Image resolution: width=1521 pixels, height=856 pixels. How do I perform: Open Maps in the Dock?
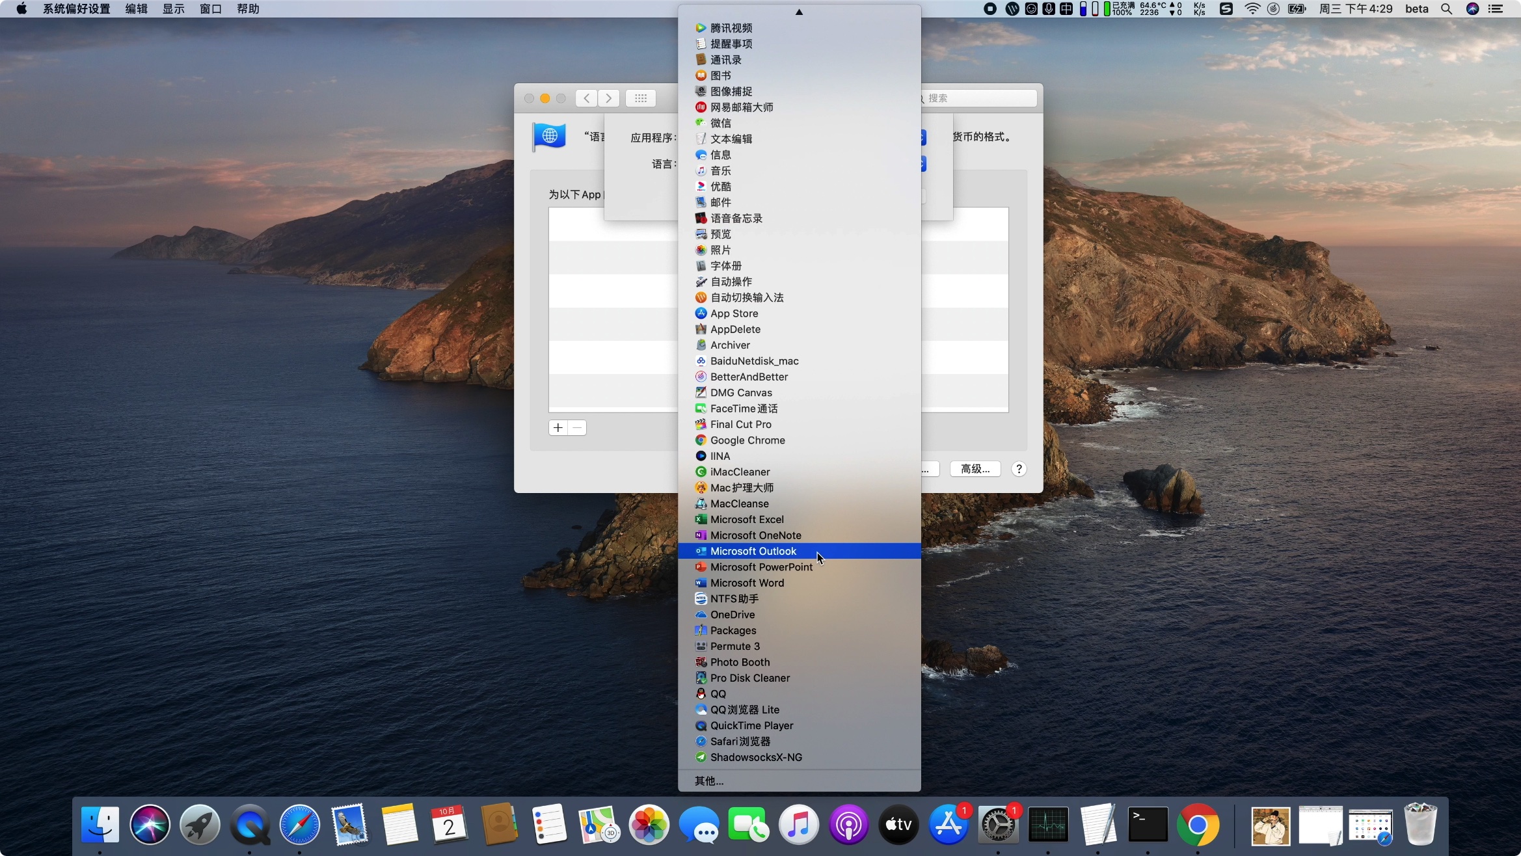pos(599,825)
